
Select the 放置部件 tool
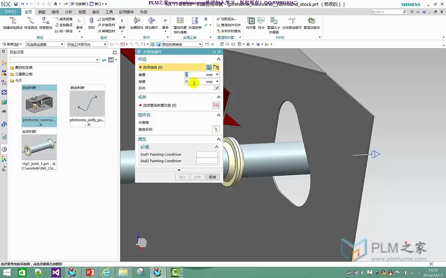[x=137, y=23]
